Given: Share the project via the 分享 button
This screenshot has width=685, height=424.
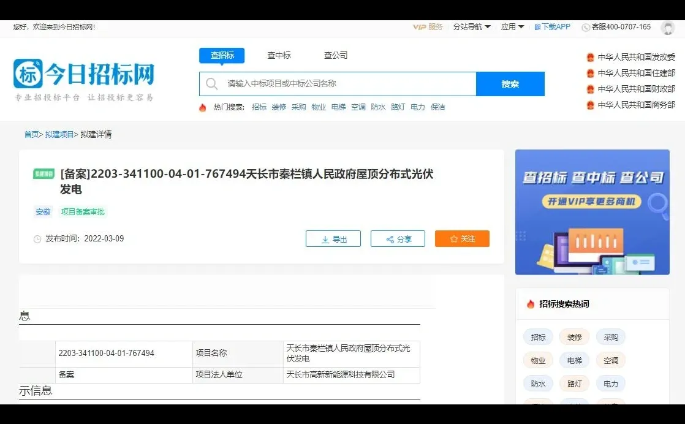Looking at the screenshot, I should point(398,239).
